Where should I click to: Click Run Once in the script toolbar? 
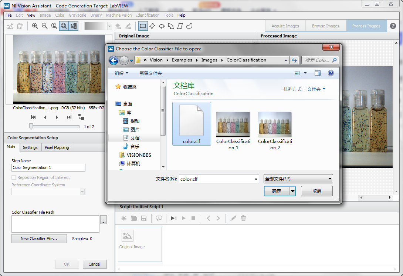click(x=173, y=218)
